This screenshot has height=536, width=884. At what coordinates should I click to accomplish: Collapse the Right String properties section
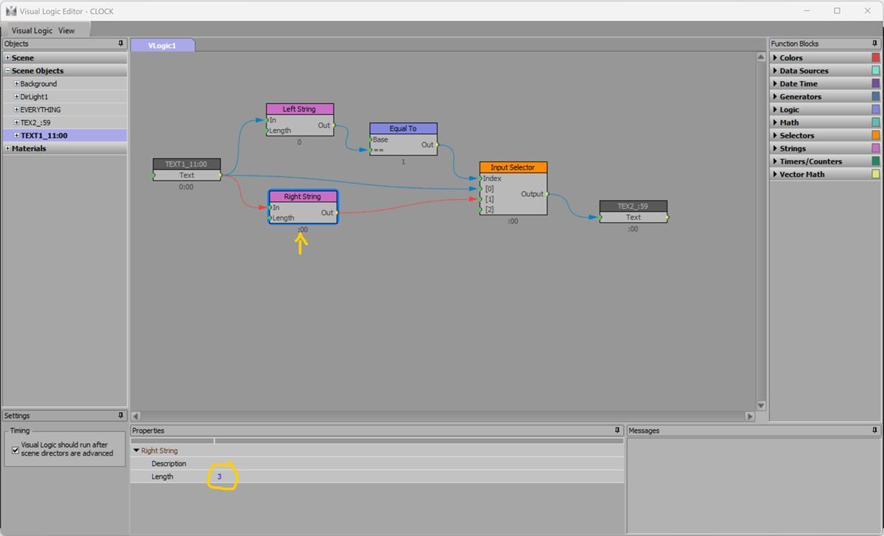point(136,450)
